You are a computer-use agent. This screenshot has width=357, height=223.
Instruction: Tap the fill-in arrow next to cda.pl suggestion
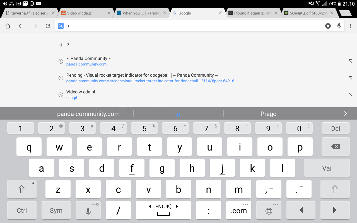pyautogui.click(x=350, y=94)
